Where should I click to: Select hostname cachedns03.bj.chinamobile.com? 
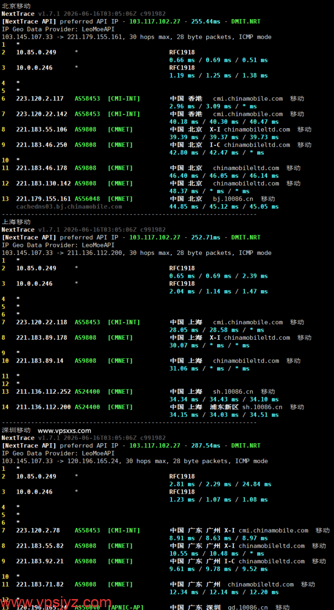point(69,206)
